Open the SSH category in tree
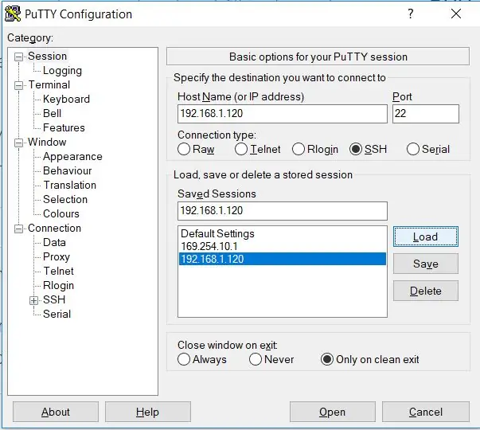This screenshot has width=480, height=430. pyautogui.click(x=54, y=300)
